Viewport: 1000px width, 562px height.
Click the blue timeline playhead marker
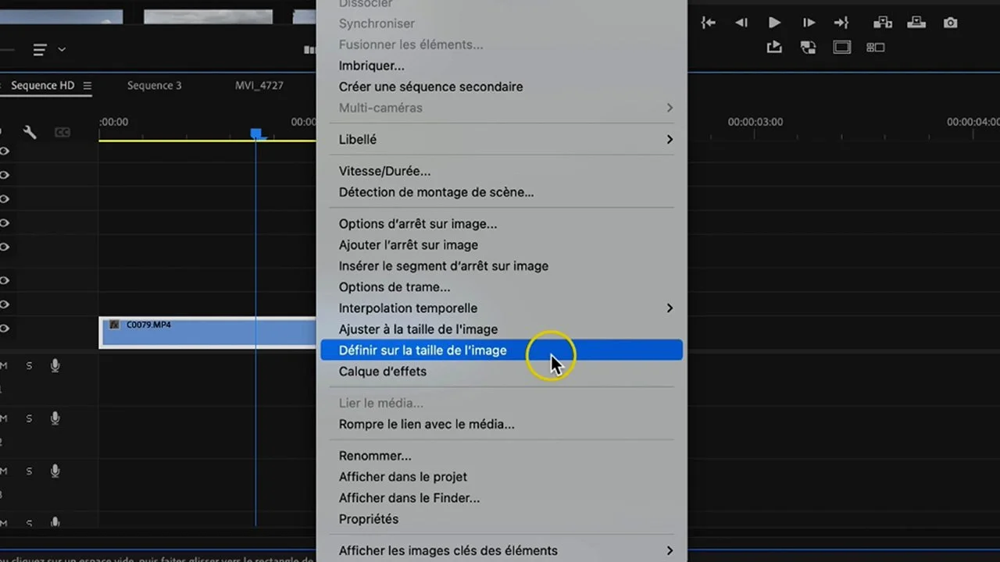pyautogui.click(x=256, y=134)
